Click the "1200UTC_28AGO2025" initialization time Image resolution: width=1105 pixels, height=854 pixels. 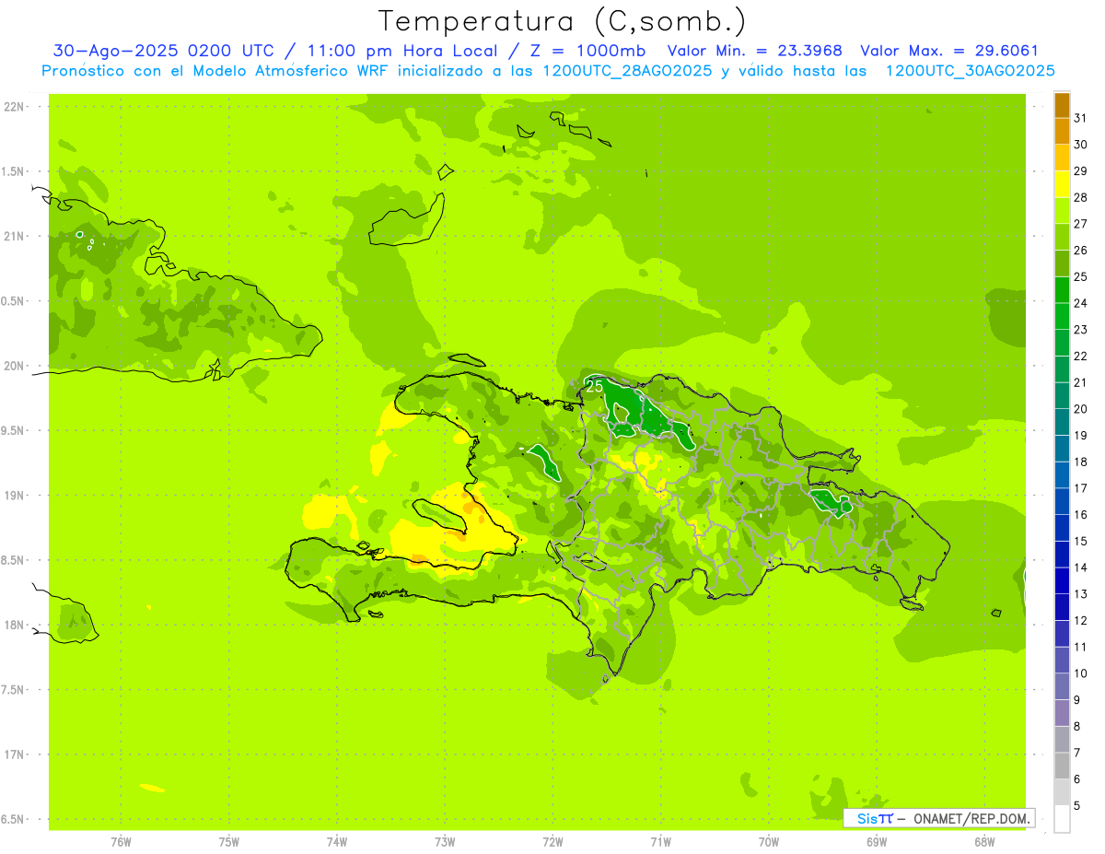(627, 71)
